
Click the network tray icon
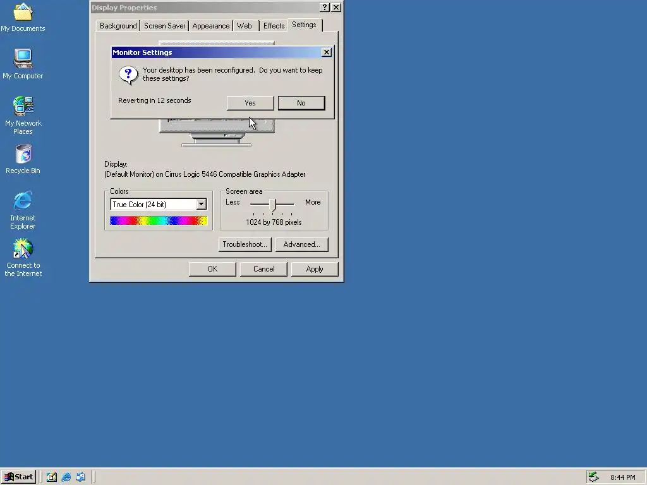tap(593, 477)
